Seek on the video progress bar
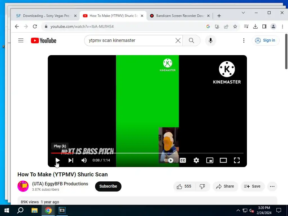Image resolution: width=288 pixels, height=216 pixels. 147,153
